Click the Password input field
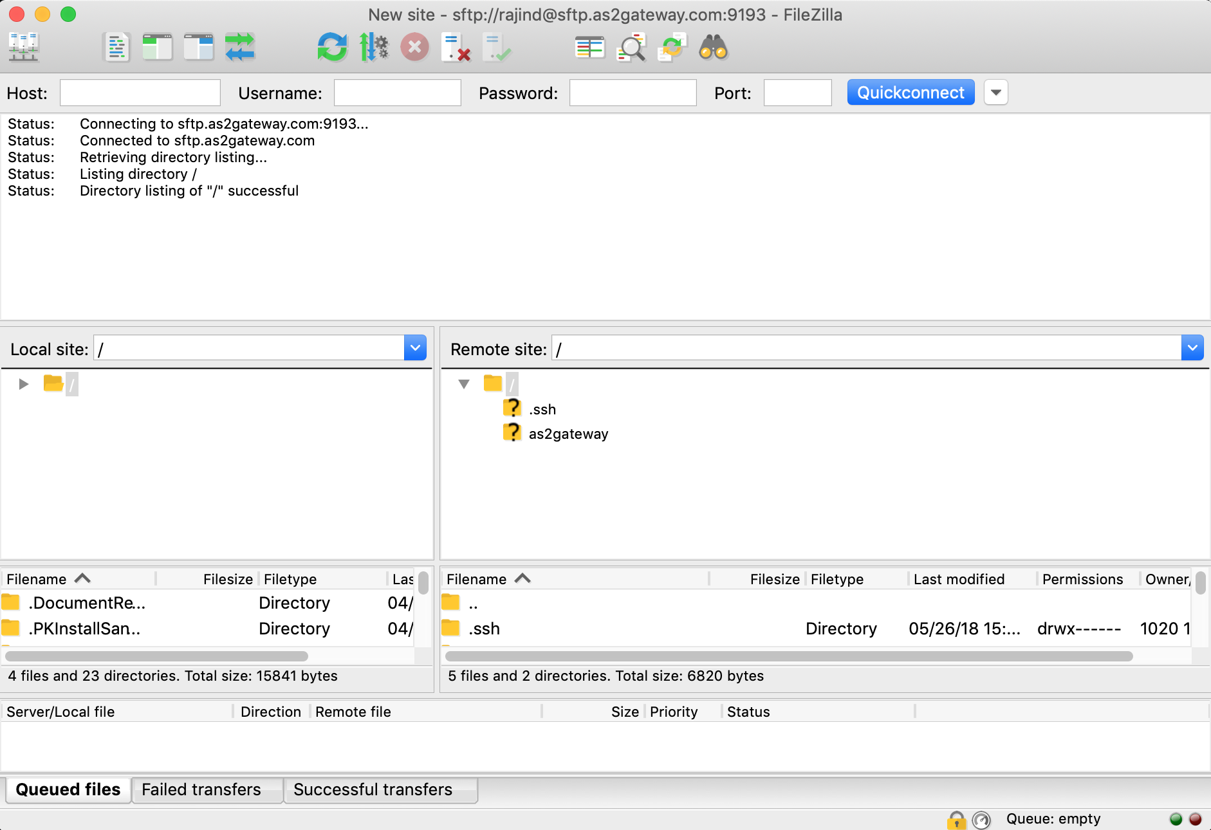This screenshot has height=830, width=1211. tap(633, 93)
